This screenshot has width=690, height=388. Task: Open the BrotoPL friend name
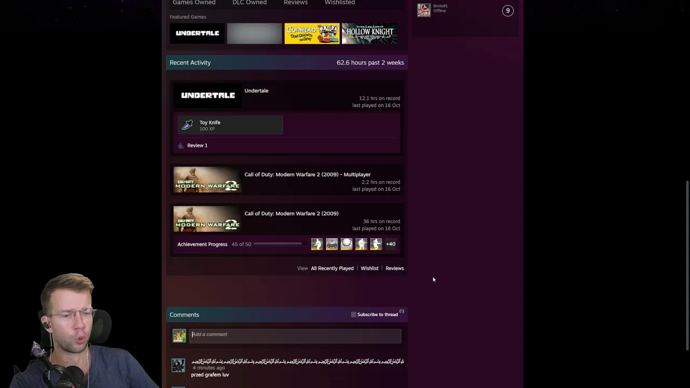click(x=440, y=6)
